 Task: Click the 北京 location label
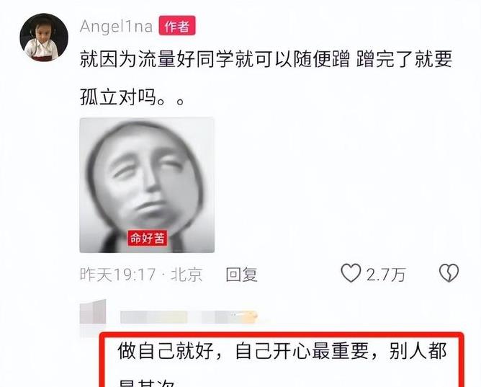coord(186,275)
